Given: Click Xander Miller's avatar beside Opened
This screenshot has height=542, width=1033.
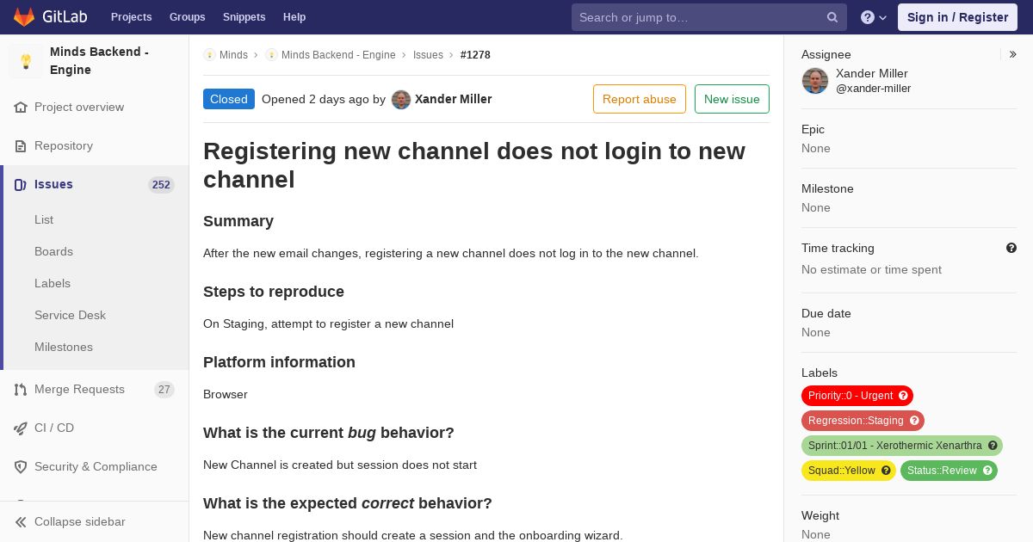Looking at the screenshot, I should click(401, 100).
